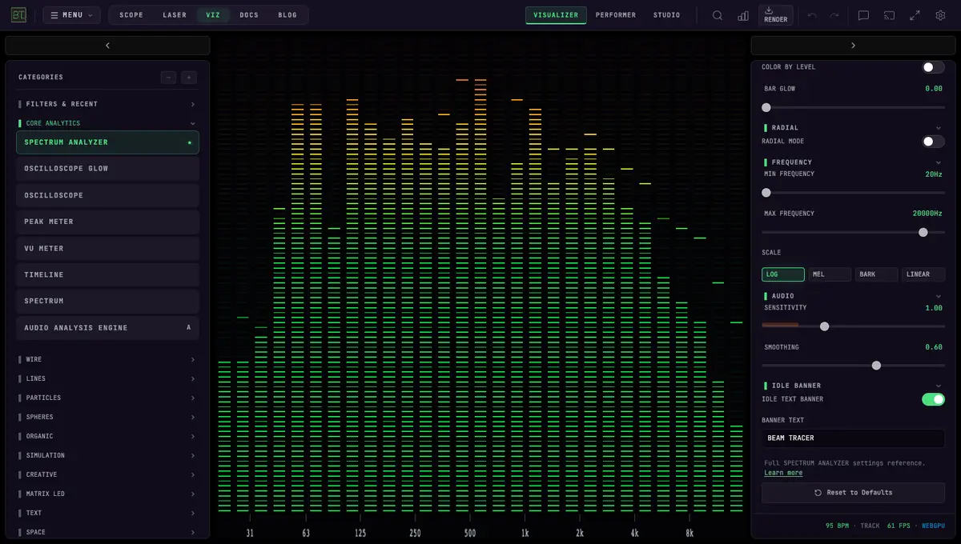This screenshot has width=961, height=544.
Task: Open the Docs tab
Action: (249, 15)
